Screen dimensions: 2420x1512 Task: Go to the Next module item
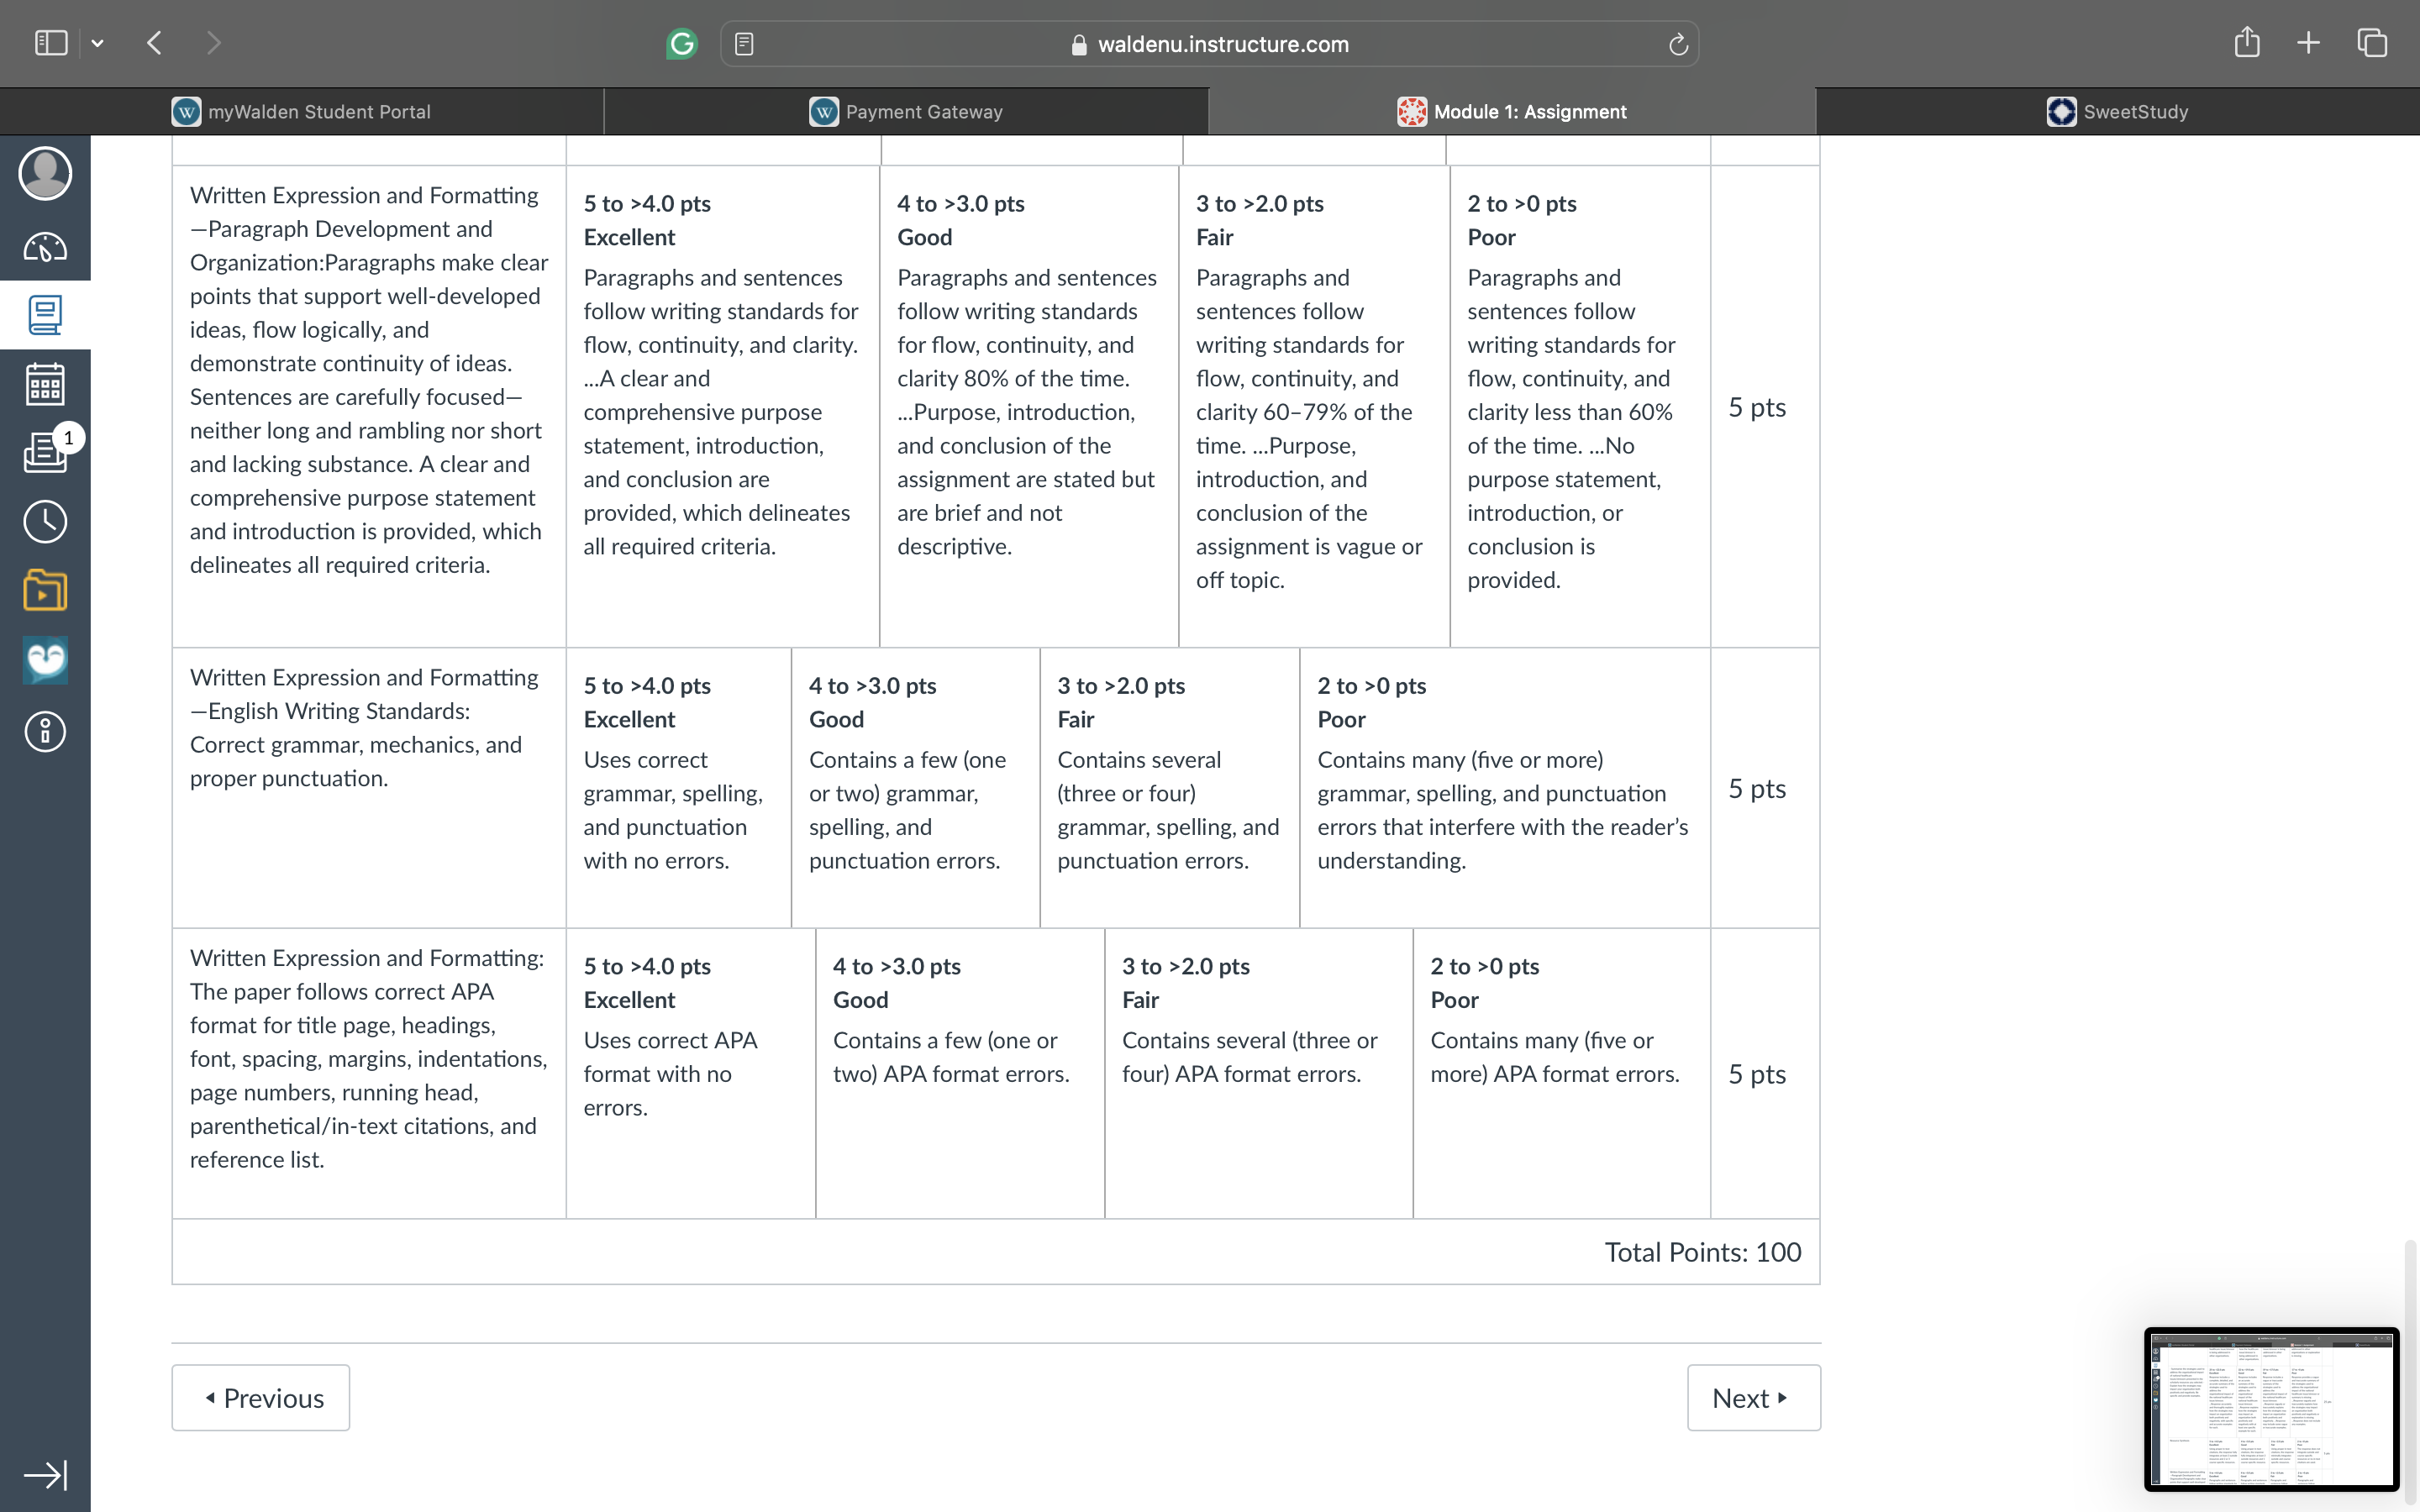click(1753, 1397)
